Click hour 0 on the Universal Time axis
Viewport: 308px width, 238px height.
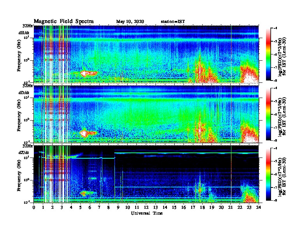(34, 208)
